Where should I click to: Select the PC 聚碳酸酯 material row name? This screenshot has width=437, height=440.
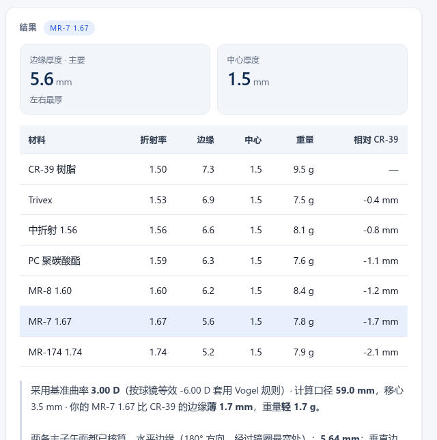(x=55, y=261)
